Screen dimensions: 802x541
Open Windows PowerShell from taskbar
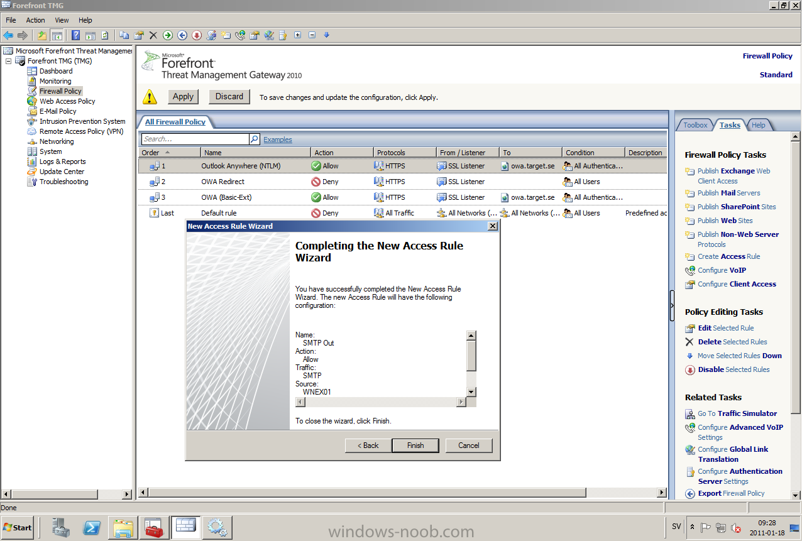tap(92, 527)
